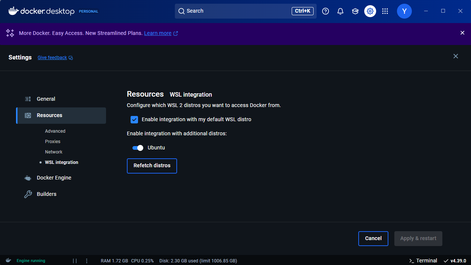Open the Builders settings section
The height and width of the screenshot is (265, 471).
tap(61, 194)
